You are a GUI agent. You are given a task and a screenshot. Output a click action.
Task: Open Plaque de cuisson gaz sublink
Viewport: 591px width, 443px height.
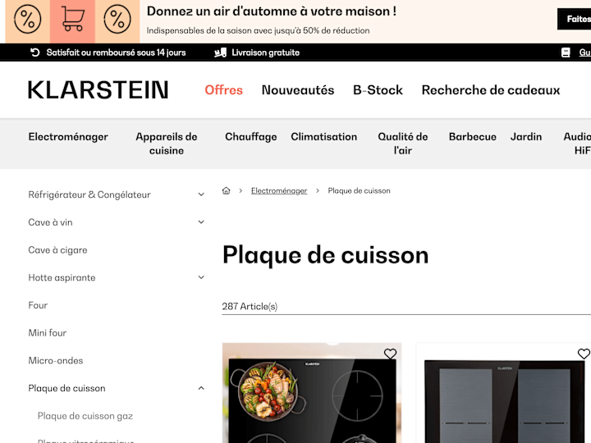[x=85, y=416]
